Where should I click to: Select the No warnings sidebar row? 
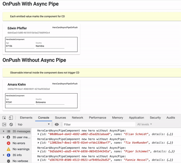tap(16, 149)
